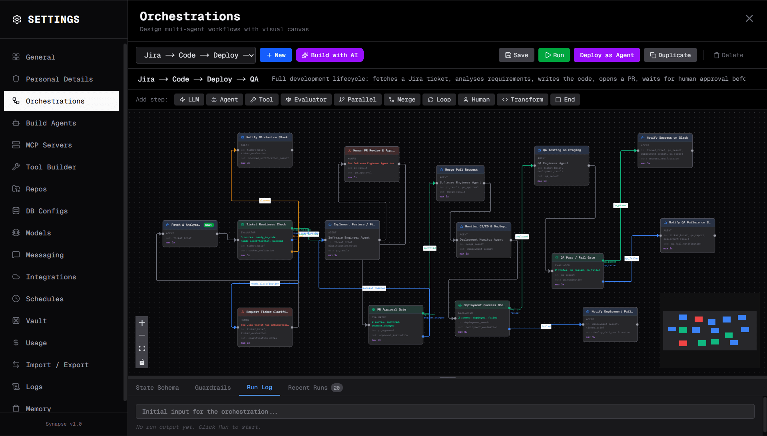The image size is (767, 436).
Task: Click the Repos sidebar icon
Action: click(16, 189)
